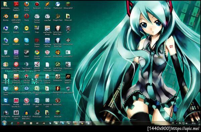Open the Windows Start button

click(4, 123)
